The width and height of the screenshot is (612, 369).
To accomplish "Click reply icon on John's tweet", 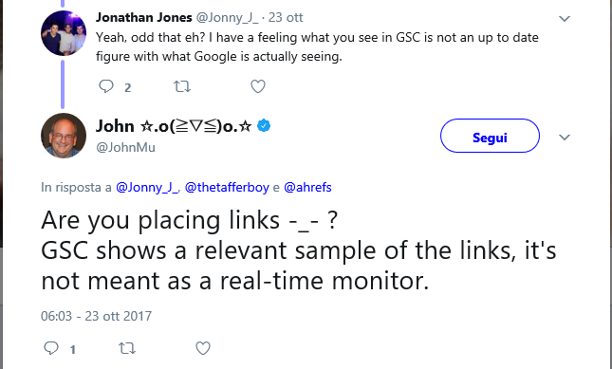I will (50, 348).
